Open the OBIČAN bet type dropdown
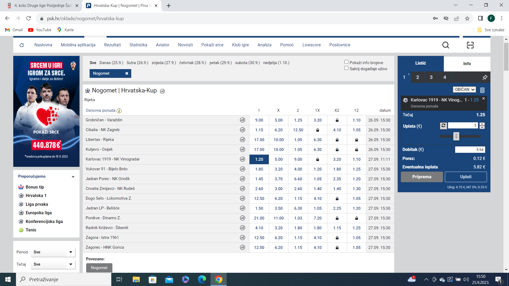This screenshot has width=509, height=286. [464, 90]
